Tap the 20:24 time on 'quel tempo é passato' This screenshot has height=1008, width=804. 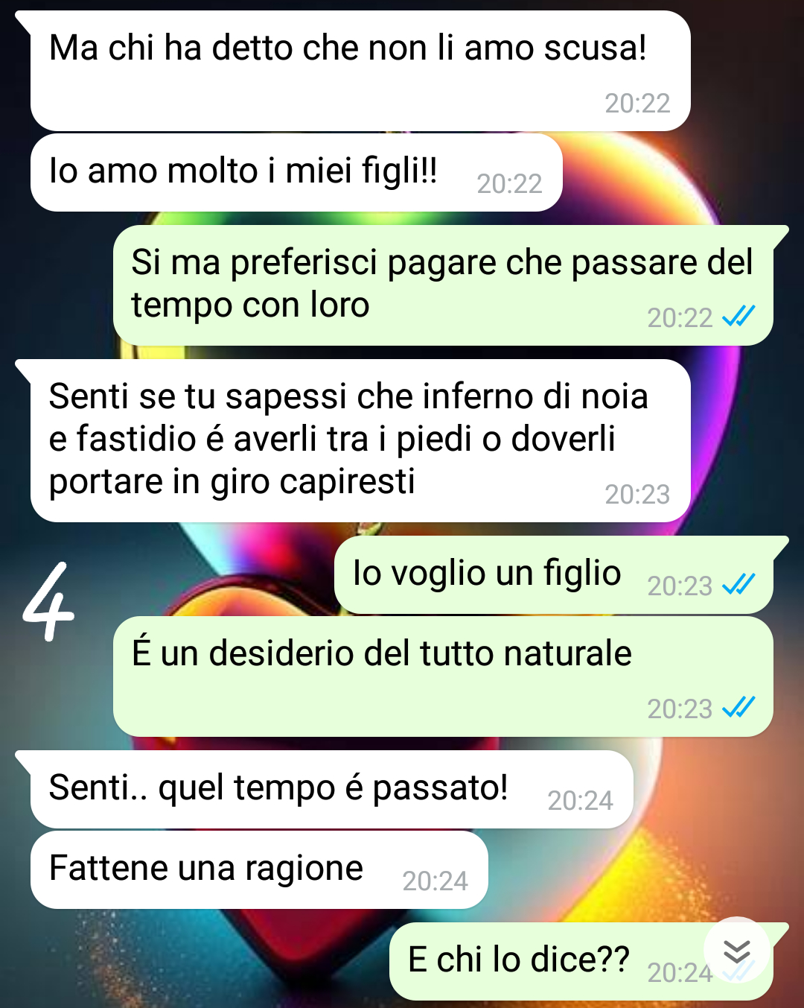coord(580,801)
